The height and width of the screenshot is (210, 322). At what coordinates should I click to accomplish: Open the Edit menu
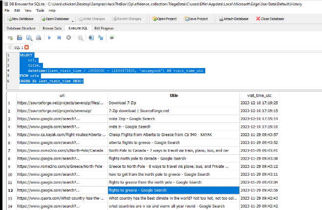(x=17, y=10)
